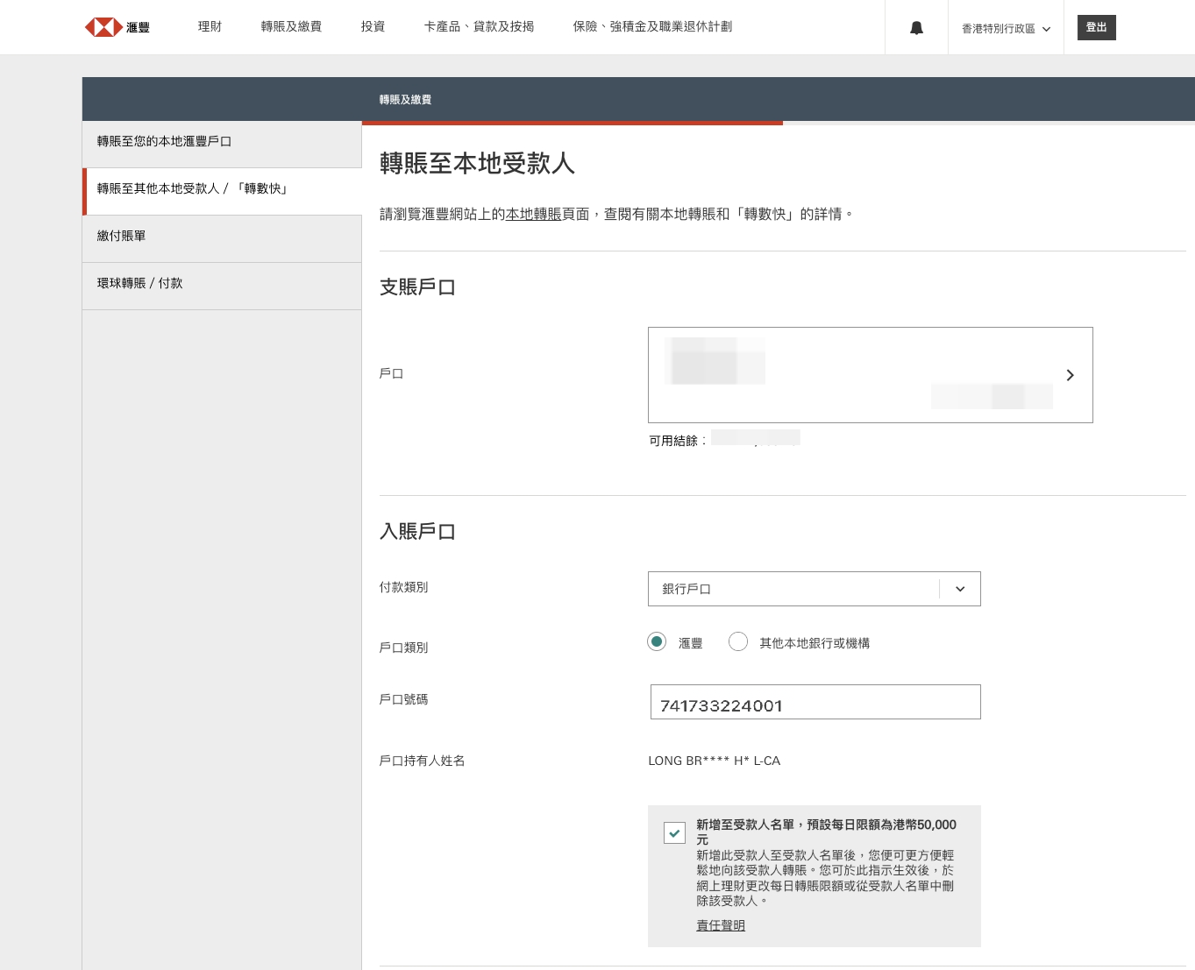Expand the 付款類別 銀行戶口 dropdown
1195x970 pixels.
[x=814, y=589]
